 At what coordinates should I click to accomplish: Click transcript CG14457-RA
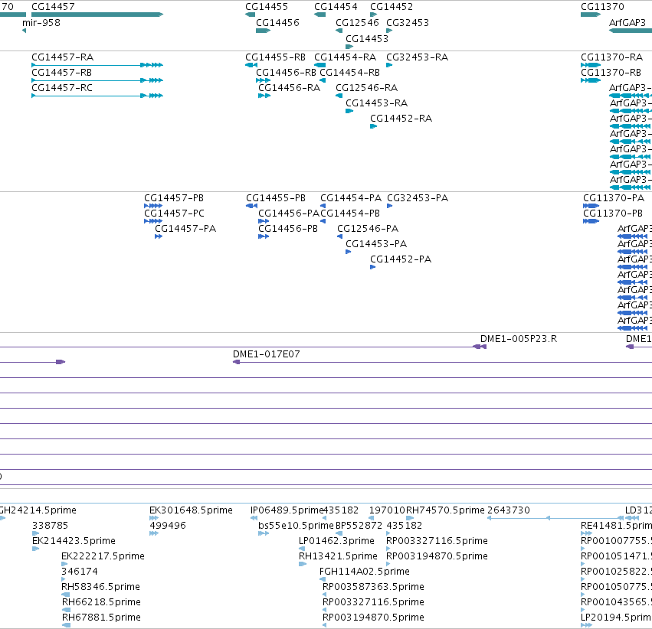pos(62,57)
